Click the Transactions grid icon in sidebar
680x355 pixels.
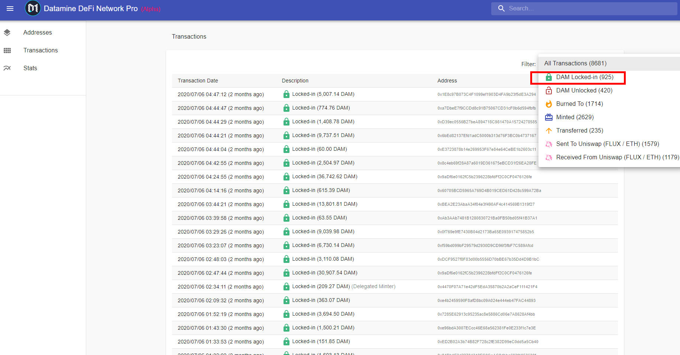pos(7,51)
